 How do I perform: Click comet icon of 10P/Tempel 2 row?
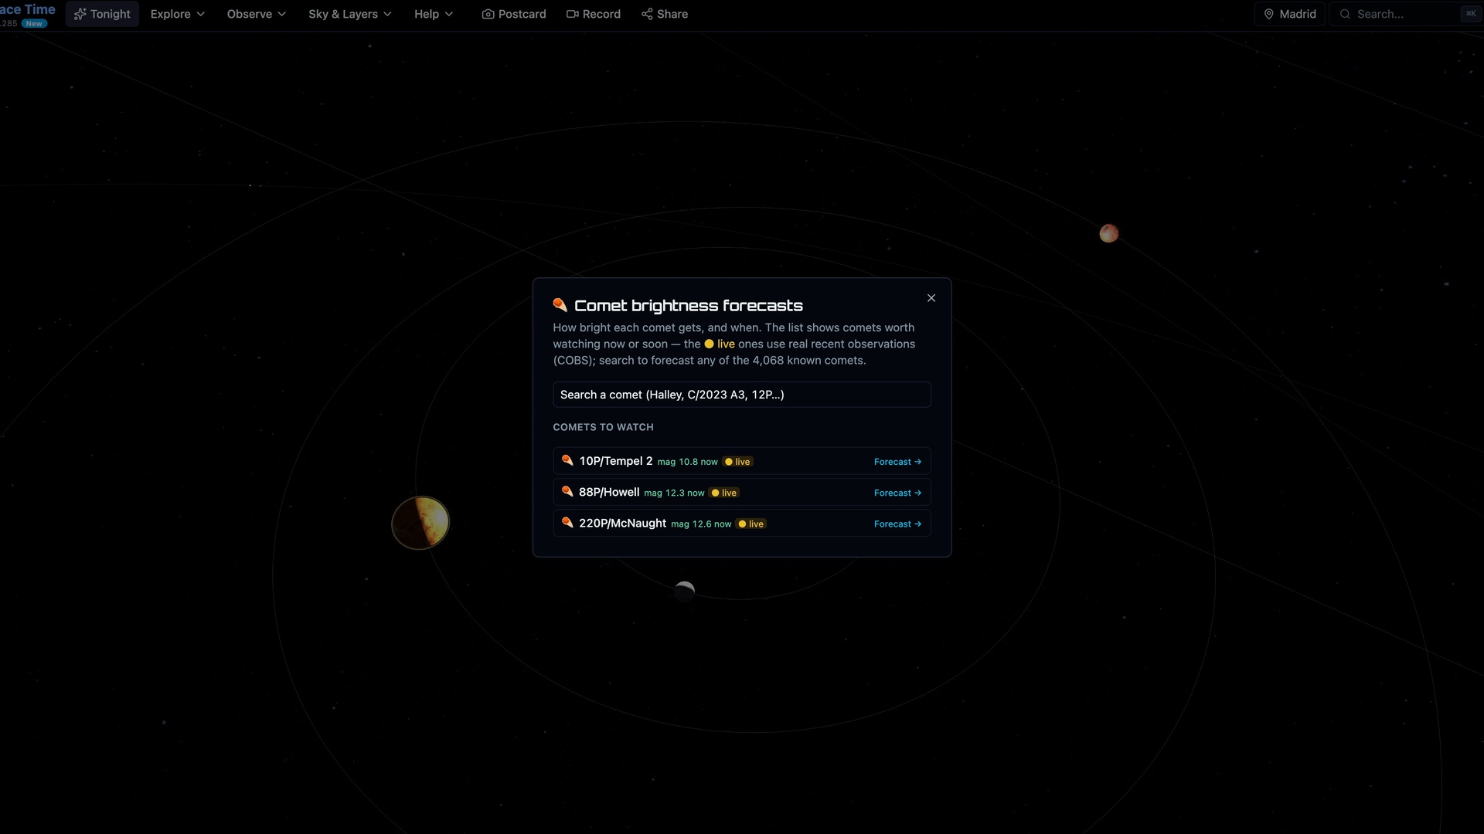point(567,460)
